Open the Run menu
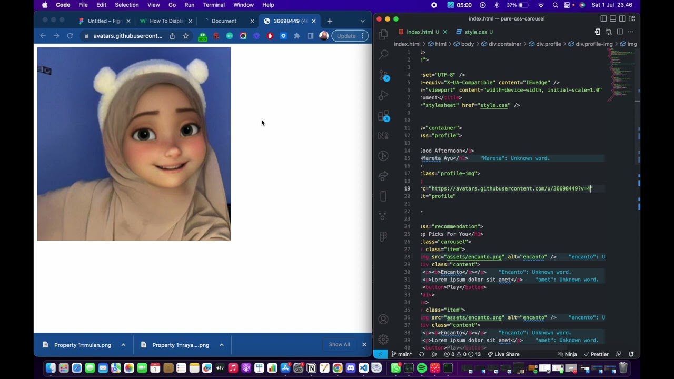 point(190,5)
